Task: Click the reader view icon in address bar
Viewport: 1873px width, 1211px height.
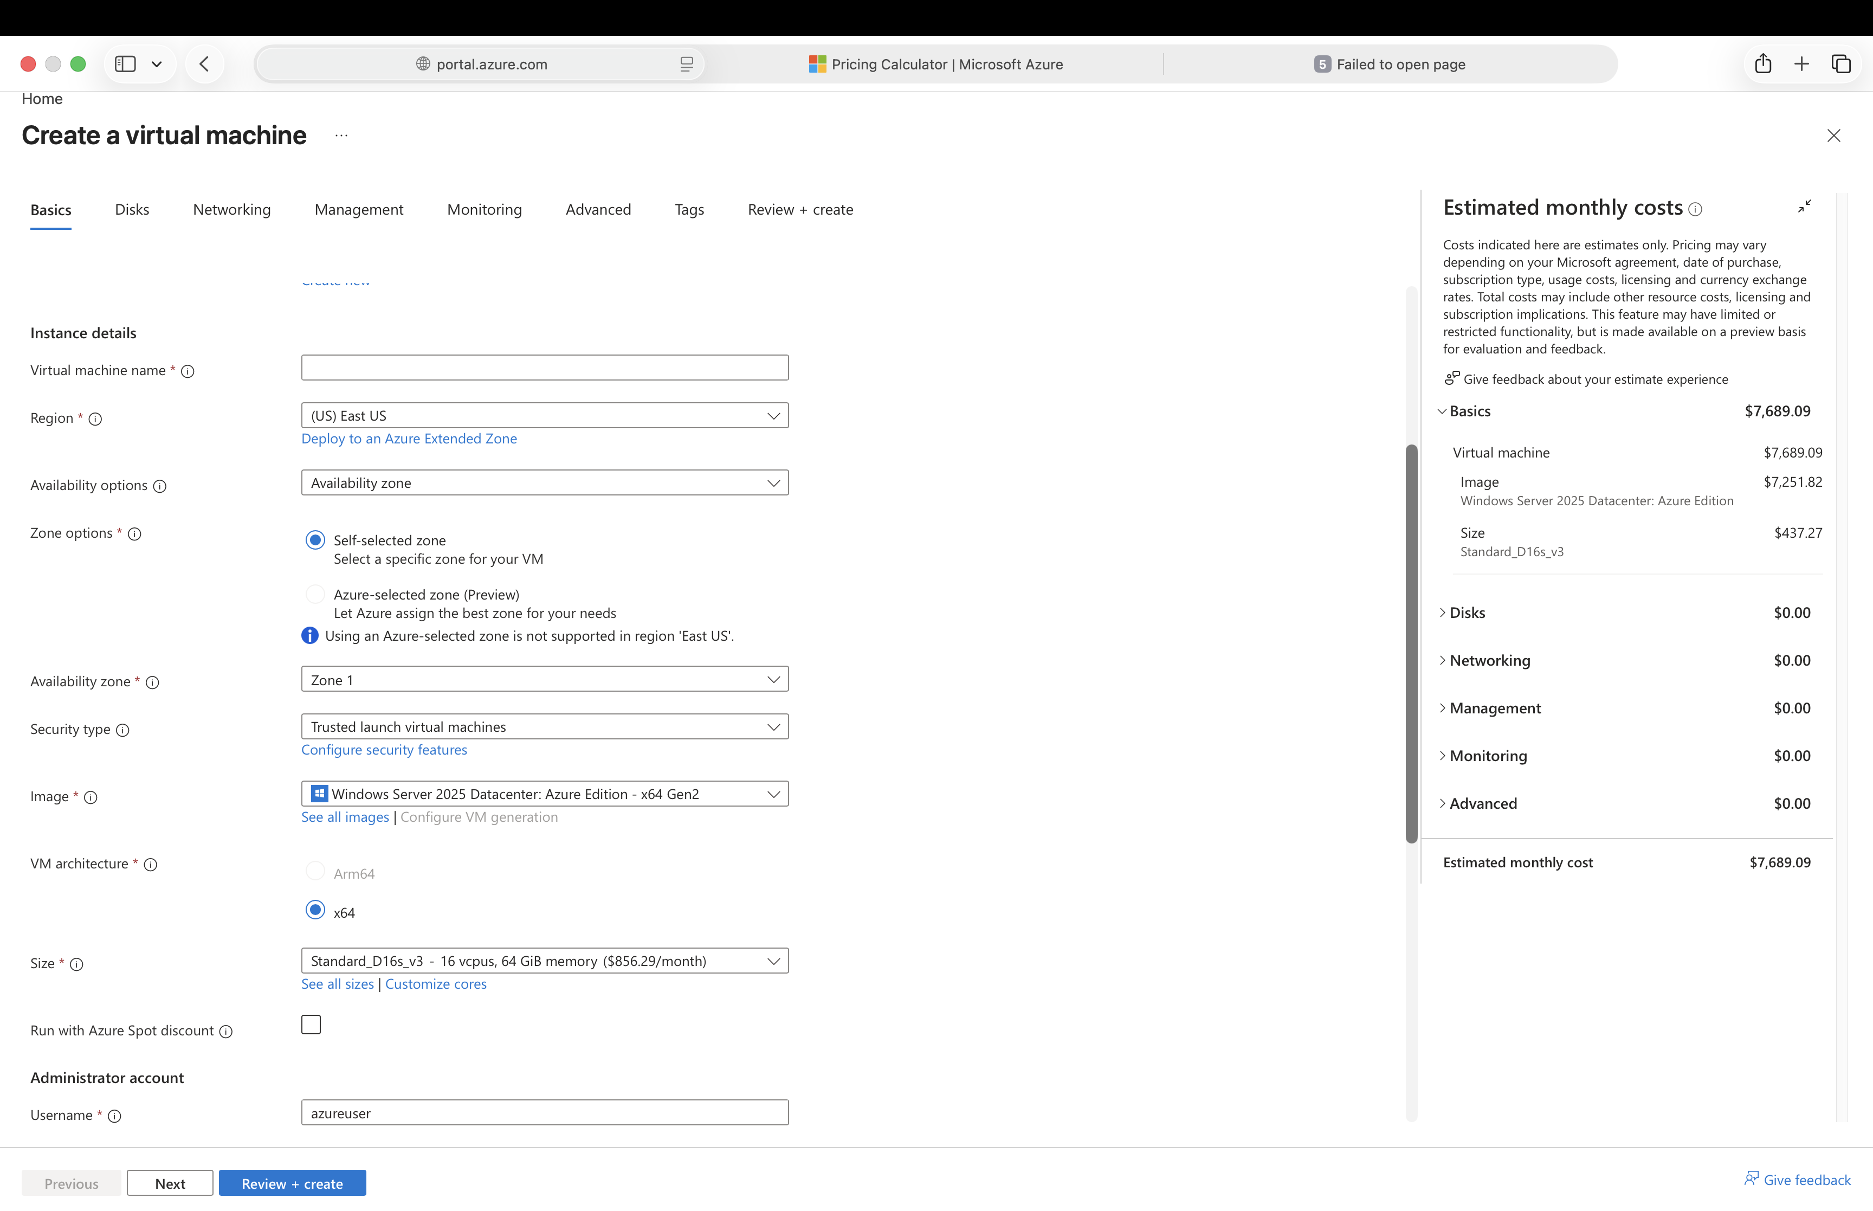Action: point(686,64)
